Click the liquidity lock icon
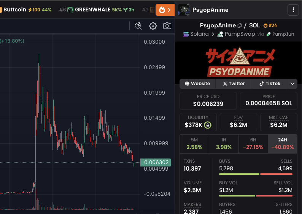This screenshot has height=214, width=302. click(208, 125)
